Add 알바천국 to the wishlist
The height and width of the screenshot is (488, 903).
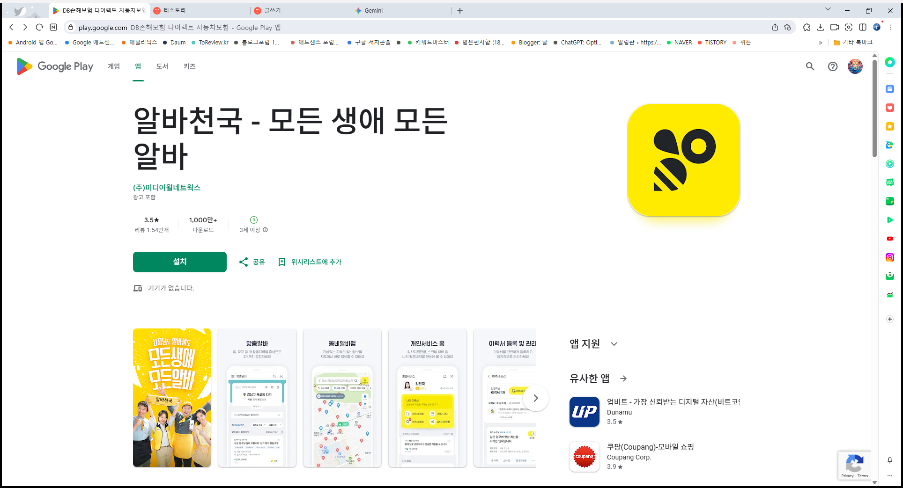[310, 262]
